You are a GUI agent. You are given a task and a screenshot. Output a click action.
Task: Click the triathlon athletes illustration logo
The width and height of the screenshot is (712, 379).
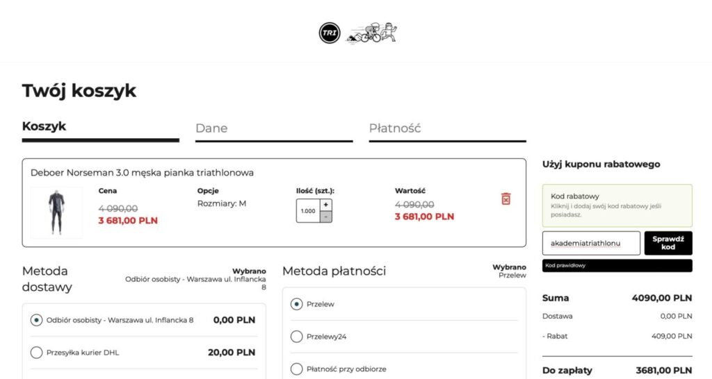point(372,32)
